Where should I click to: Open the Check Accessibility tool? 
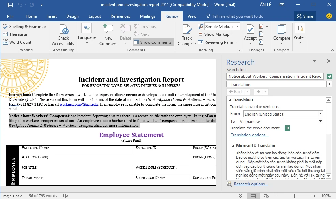(63, 35)
